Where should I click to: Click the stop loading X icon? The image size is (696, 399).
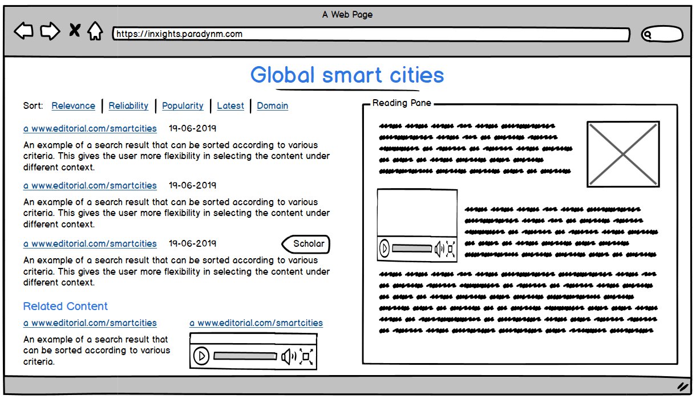coord(74,30)
